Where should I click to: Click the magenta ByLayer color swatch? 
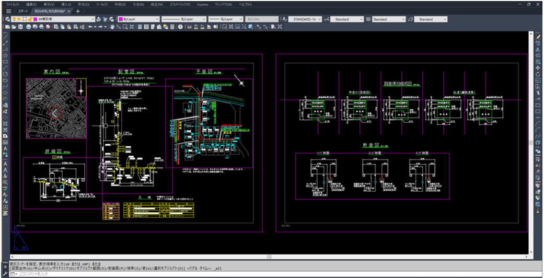click(x=121, y=19)
